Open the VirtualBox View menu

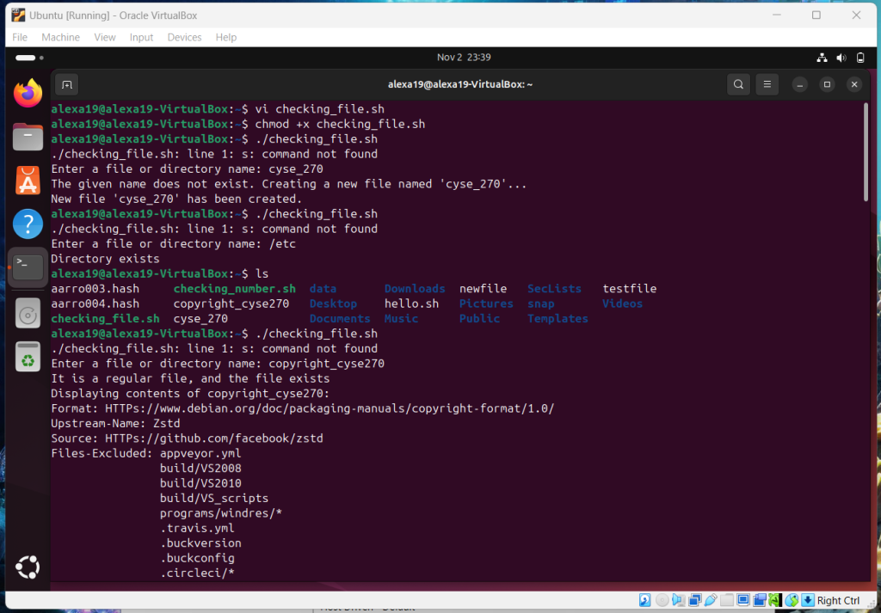click(x=105, y=37)
